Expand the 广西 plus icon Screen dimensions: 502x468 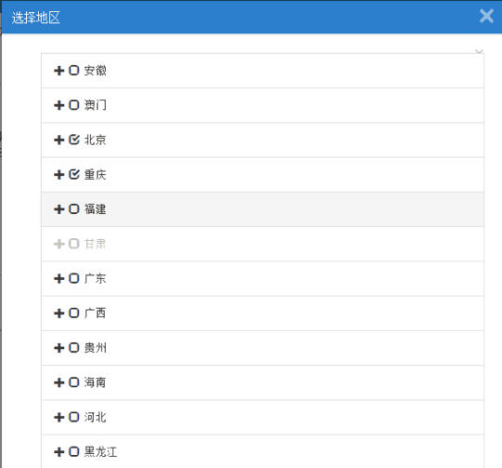pos(59,314)
